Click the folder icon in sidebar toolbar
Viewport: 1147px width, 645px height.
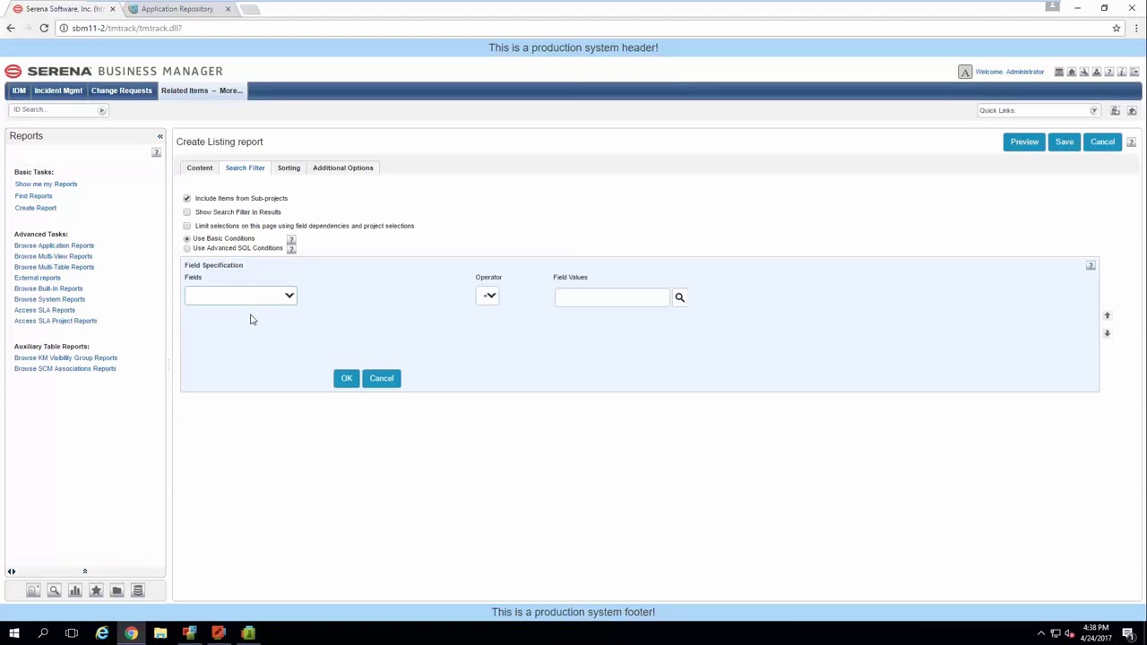(x=116, y=590)
